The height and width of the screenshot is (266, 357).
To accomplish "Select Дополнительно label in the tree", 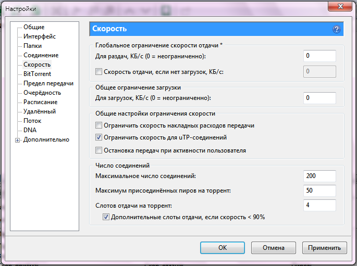I will [46, 140].
